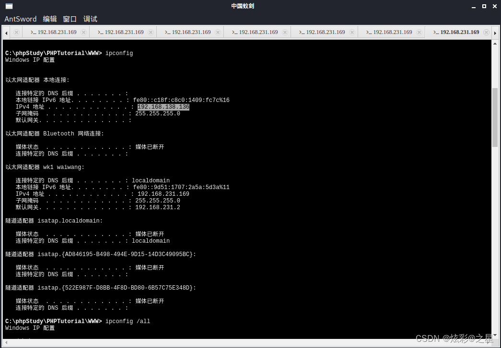This screenshot has width=501, height=348.
Task: Open the AntSword menu
Action: 21,19
